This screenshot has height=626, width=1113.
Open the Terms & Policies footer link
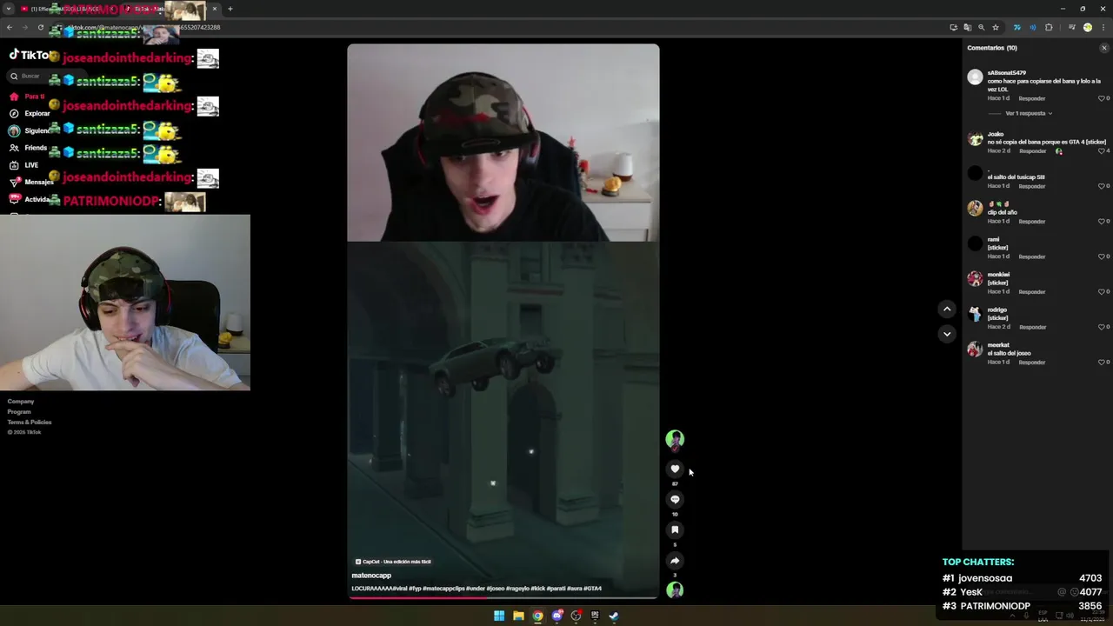(30, 423)
